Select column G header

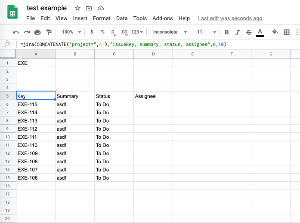tap(271, 54)
